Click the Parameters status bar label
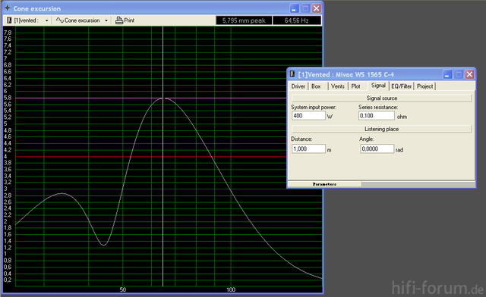Image resolution: width=486 pixels, height=297 pixels. click(x=324, y=184)
